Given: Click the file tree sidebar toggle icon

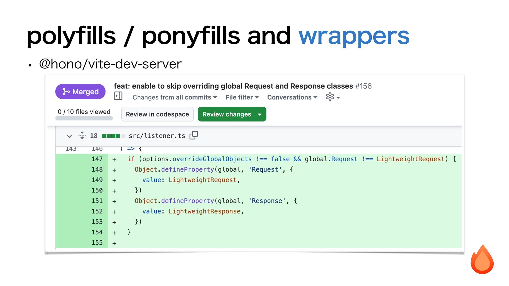Looking at the screenshot, I should point(118,96).
